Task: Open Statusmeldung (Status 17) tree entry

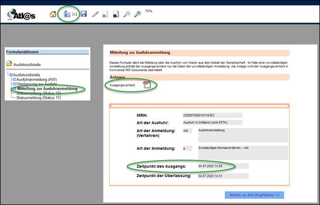Action: (x=39, y=97)
